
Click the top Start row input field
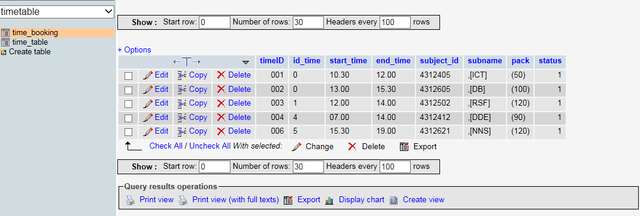click(x=215, y=22)
